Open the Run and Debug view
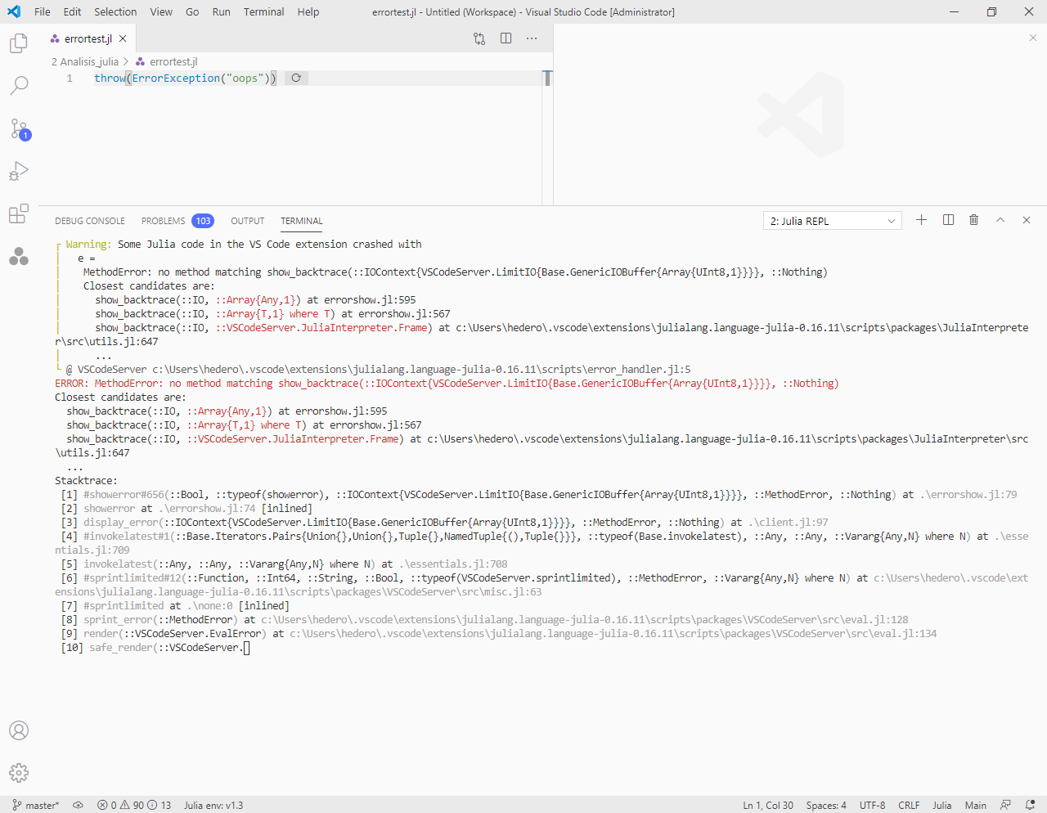This screenshot has width=1047, height=813. 19,172
